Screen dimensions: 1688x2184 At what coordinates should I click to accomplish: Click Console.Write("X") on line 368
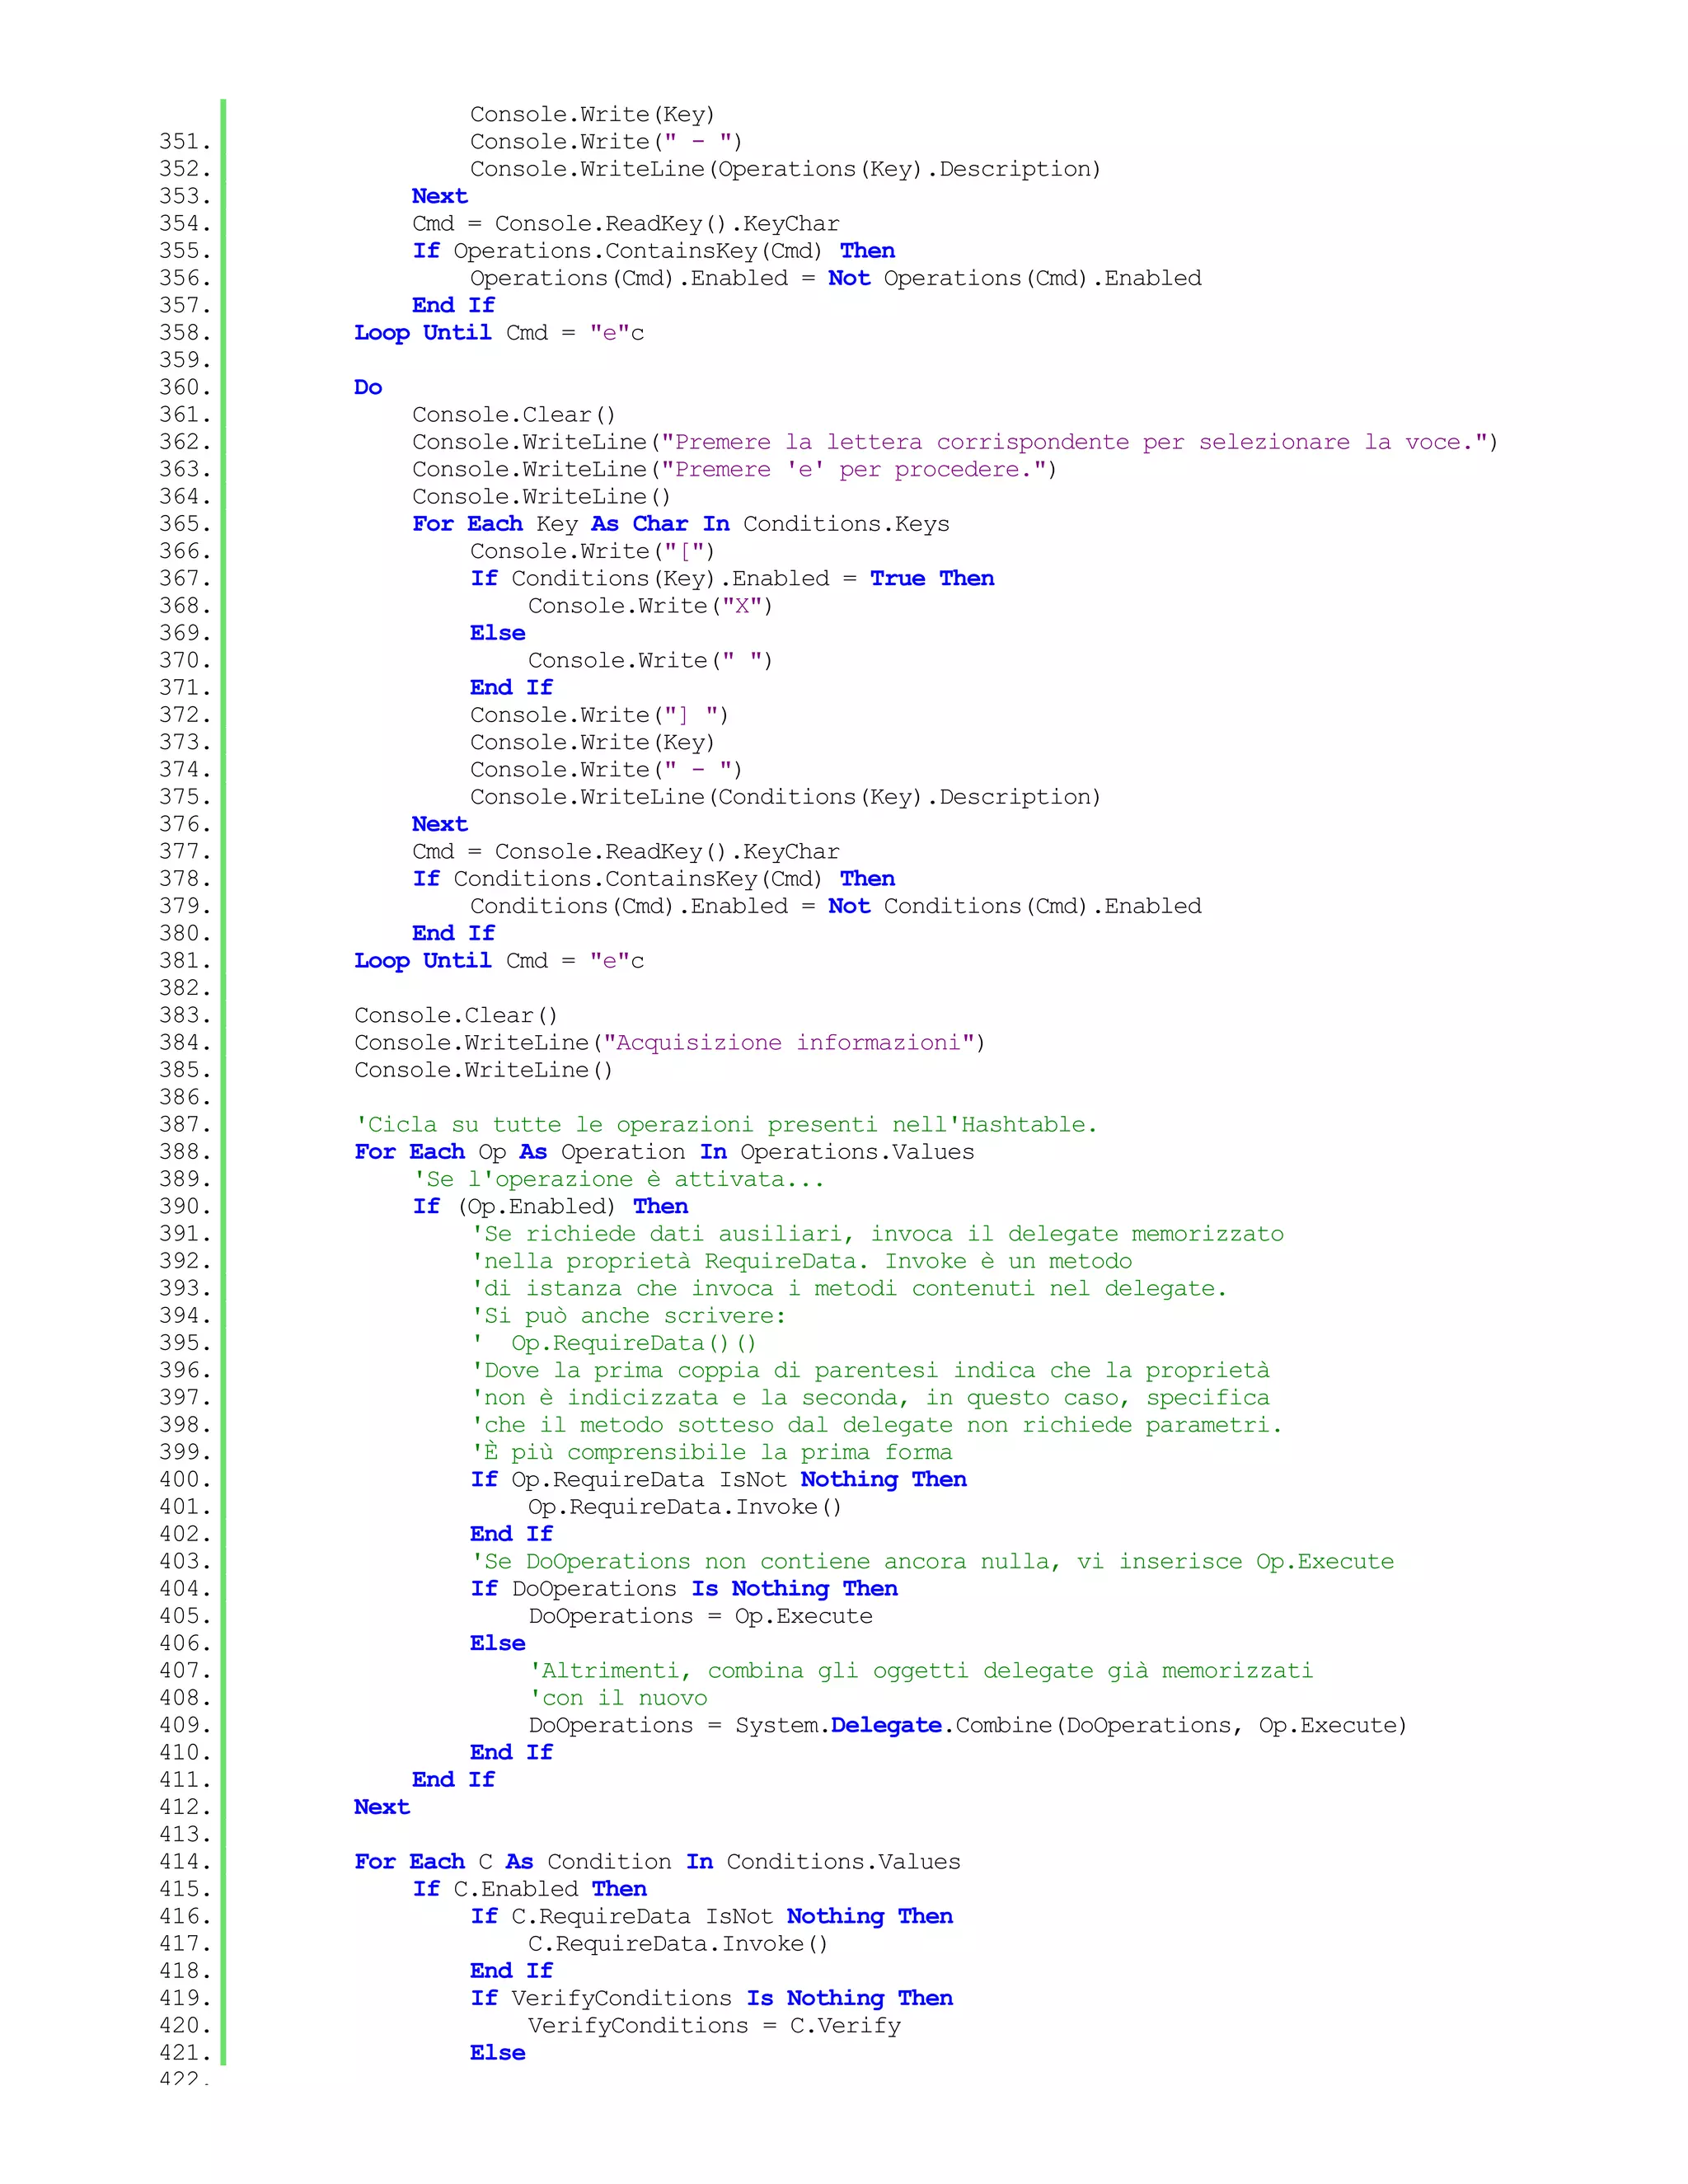pos(650,606)
